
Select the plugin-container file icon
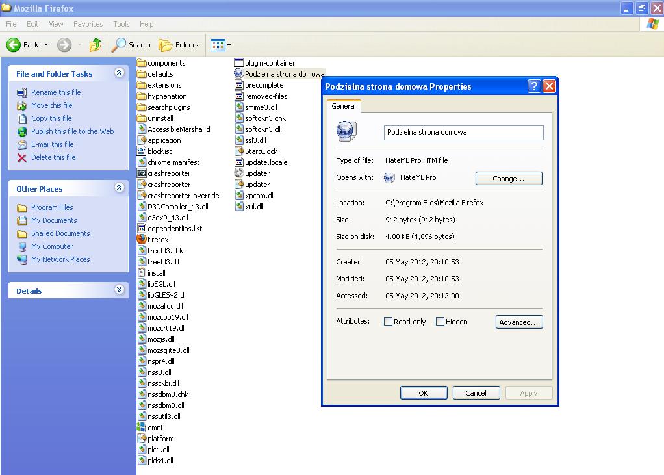tap(239, 62)
